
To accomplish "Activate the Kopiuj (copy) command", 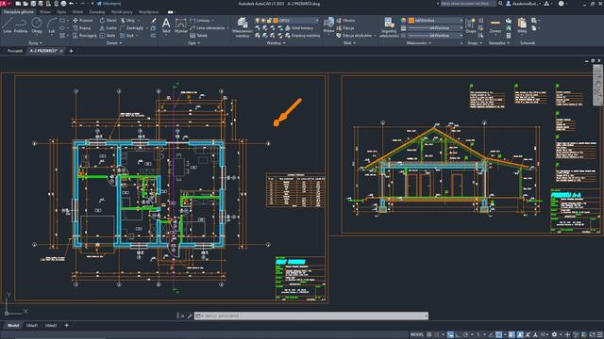I will pos(82,28).
